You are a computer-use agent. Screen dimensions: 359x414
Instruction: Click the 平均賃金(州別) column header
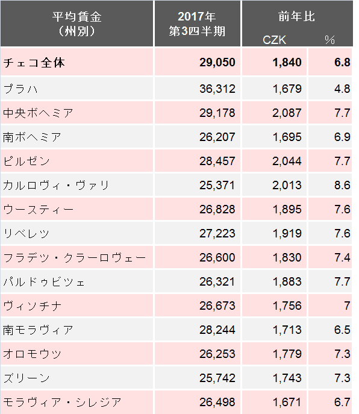[x=76, y=24]
